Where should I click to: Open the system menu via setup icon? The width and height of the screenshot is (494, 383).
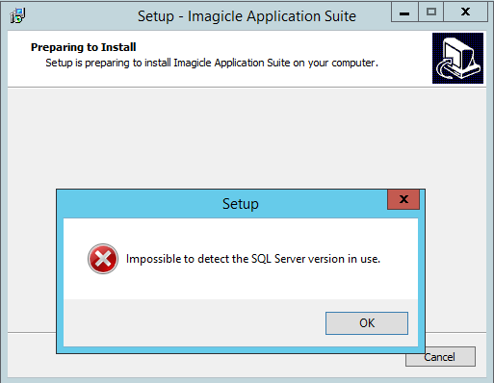click(17, 15)
